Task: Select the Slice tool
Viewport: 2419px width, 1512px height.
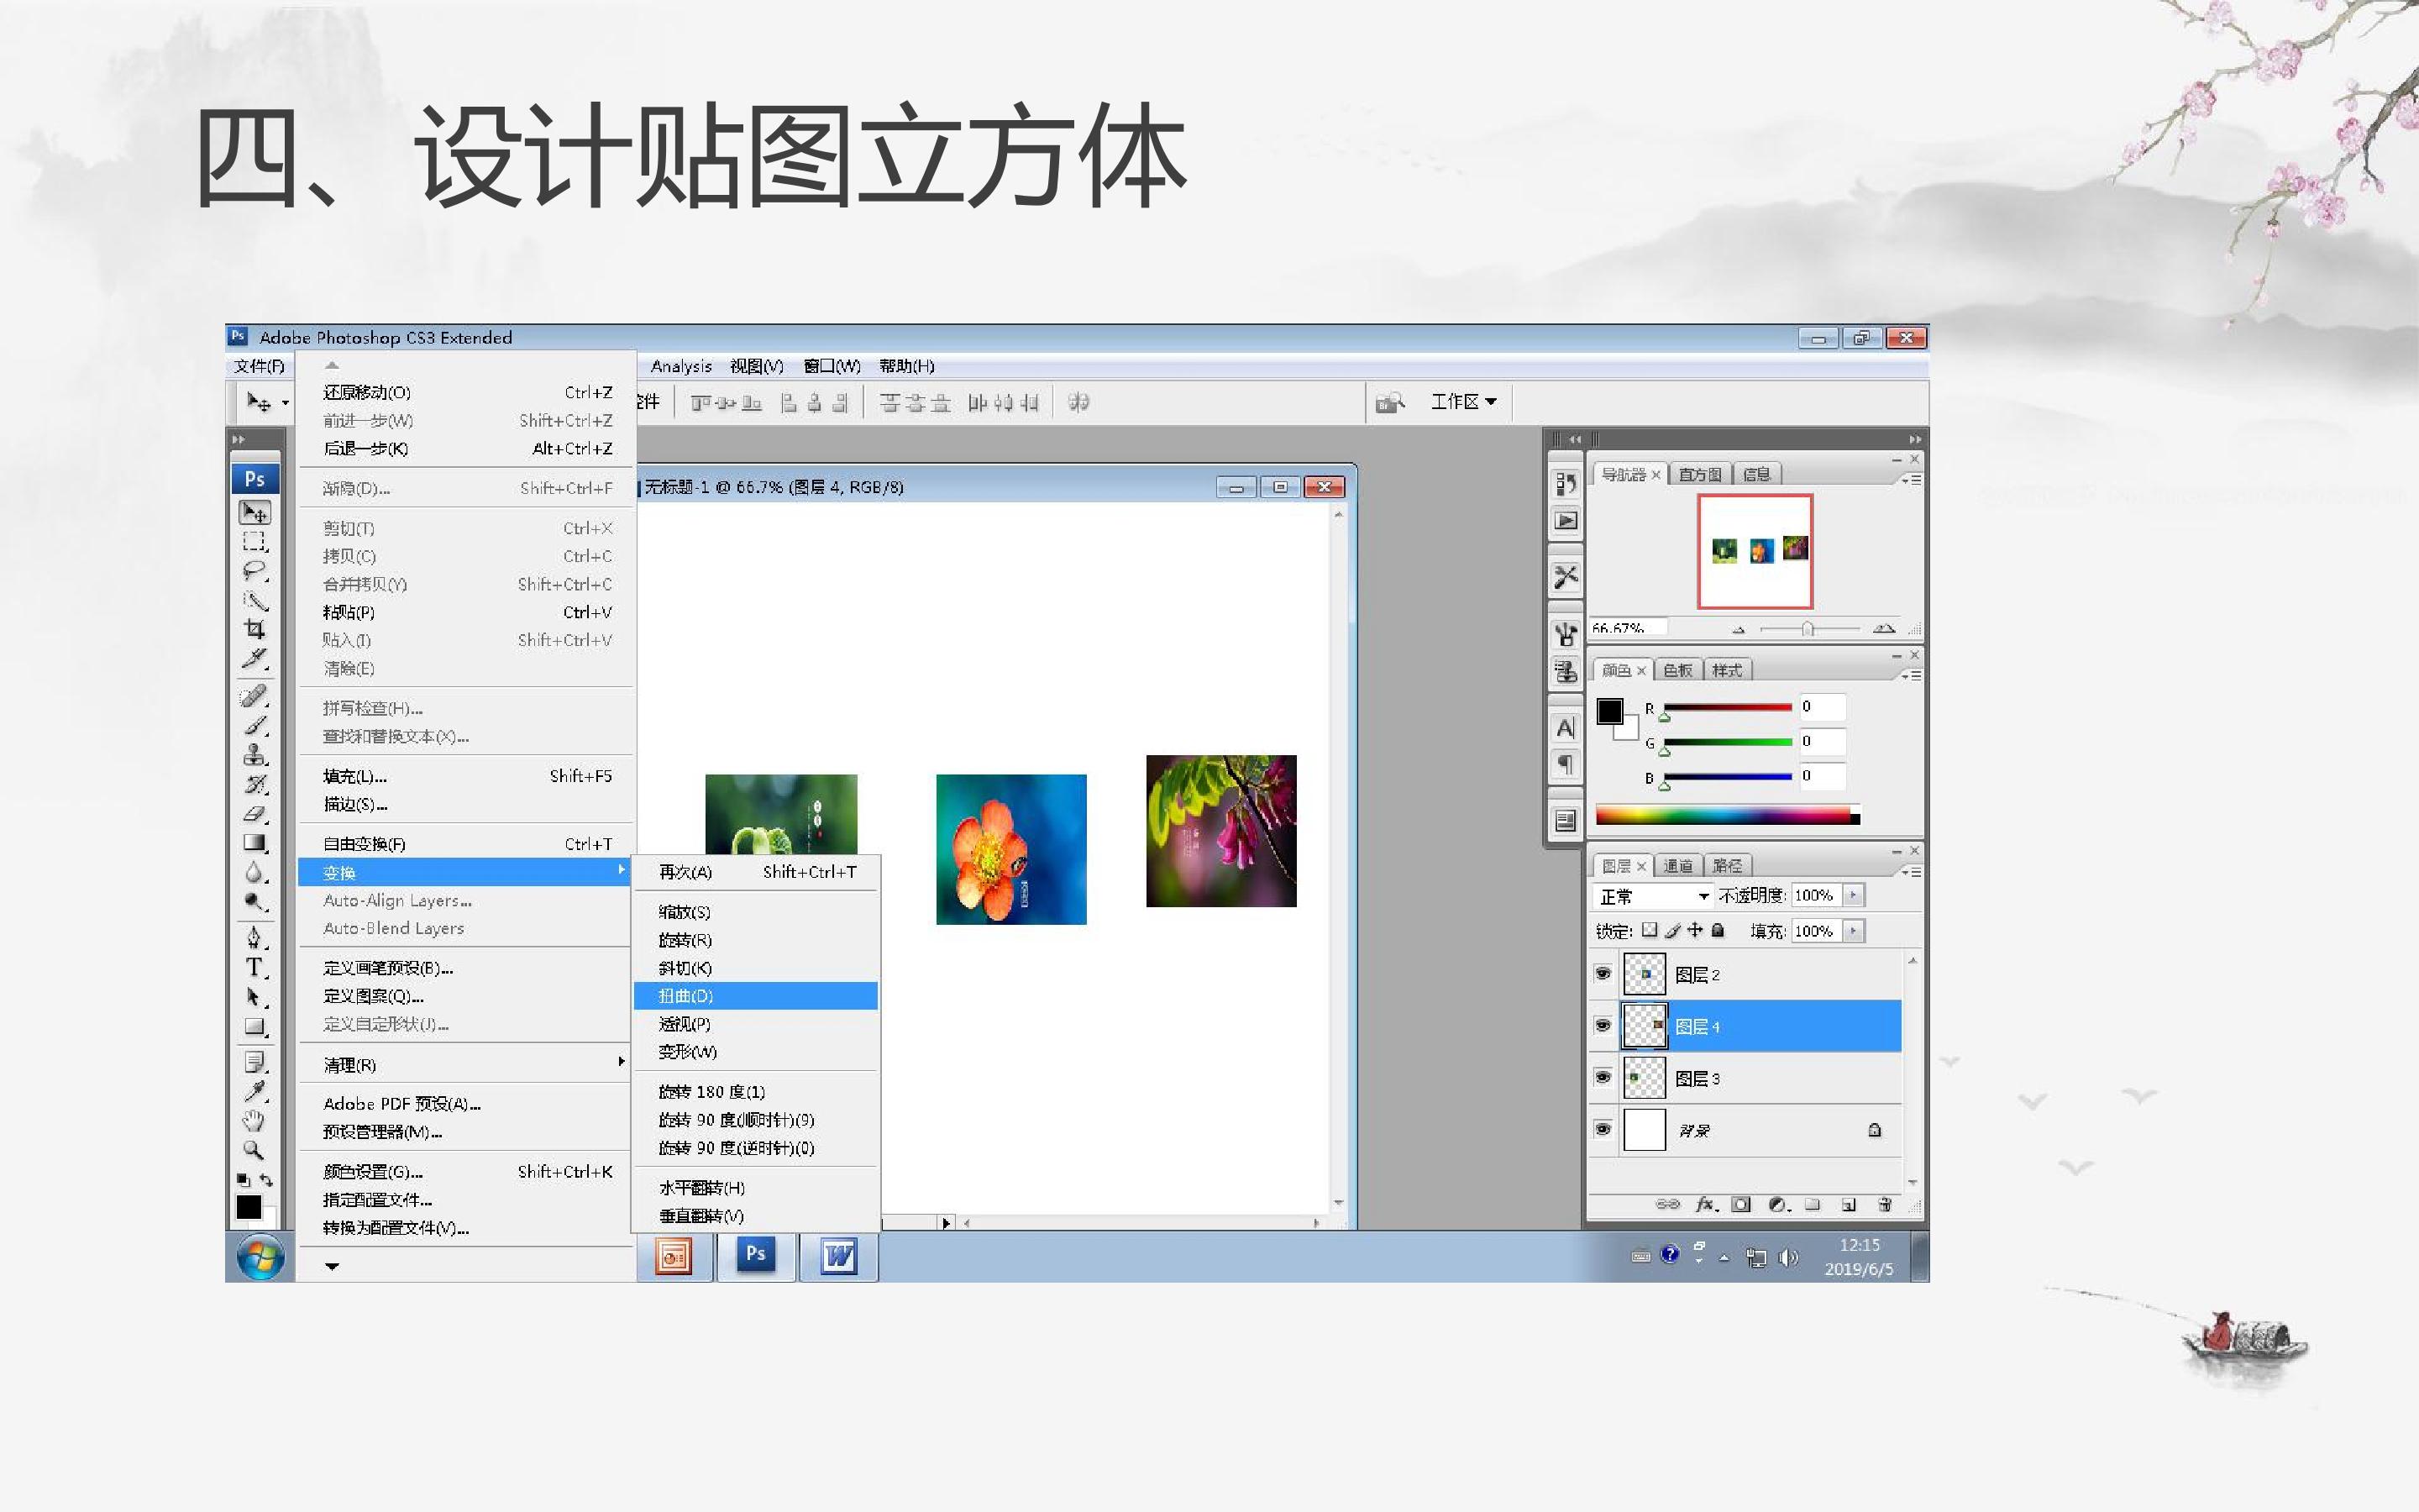Action: (x=254, y=658)
